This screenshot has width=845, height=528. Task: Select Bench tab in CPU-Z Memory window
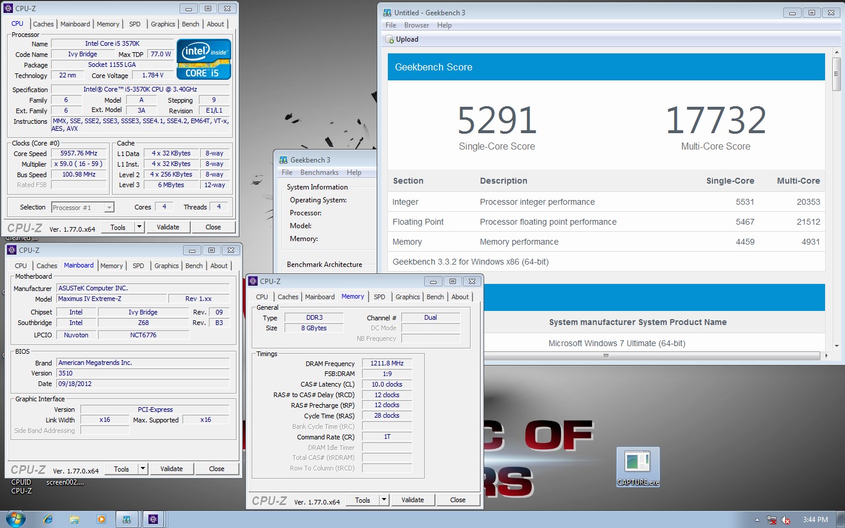435,297
